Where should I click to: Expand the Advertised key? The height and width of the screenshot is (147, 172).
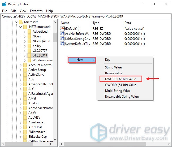click(x=25, y=32)
